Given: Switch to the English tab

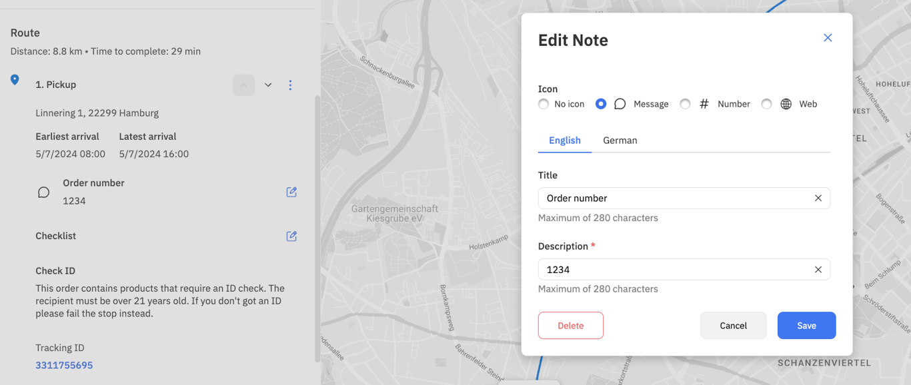Looking at the screenshot, I should click(x=565, y=141).
